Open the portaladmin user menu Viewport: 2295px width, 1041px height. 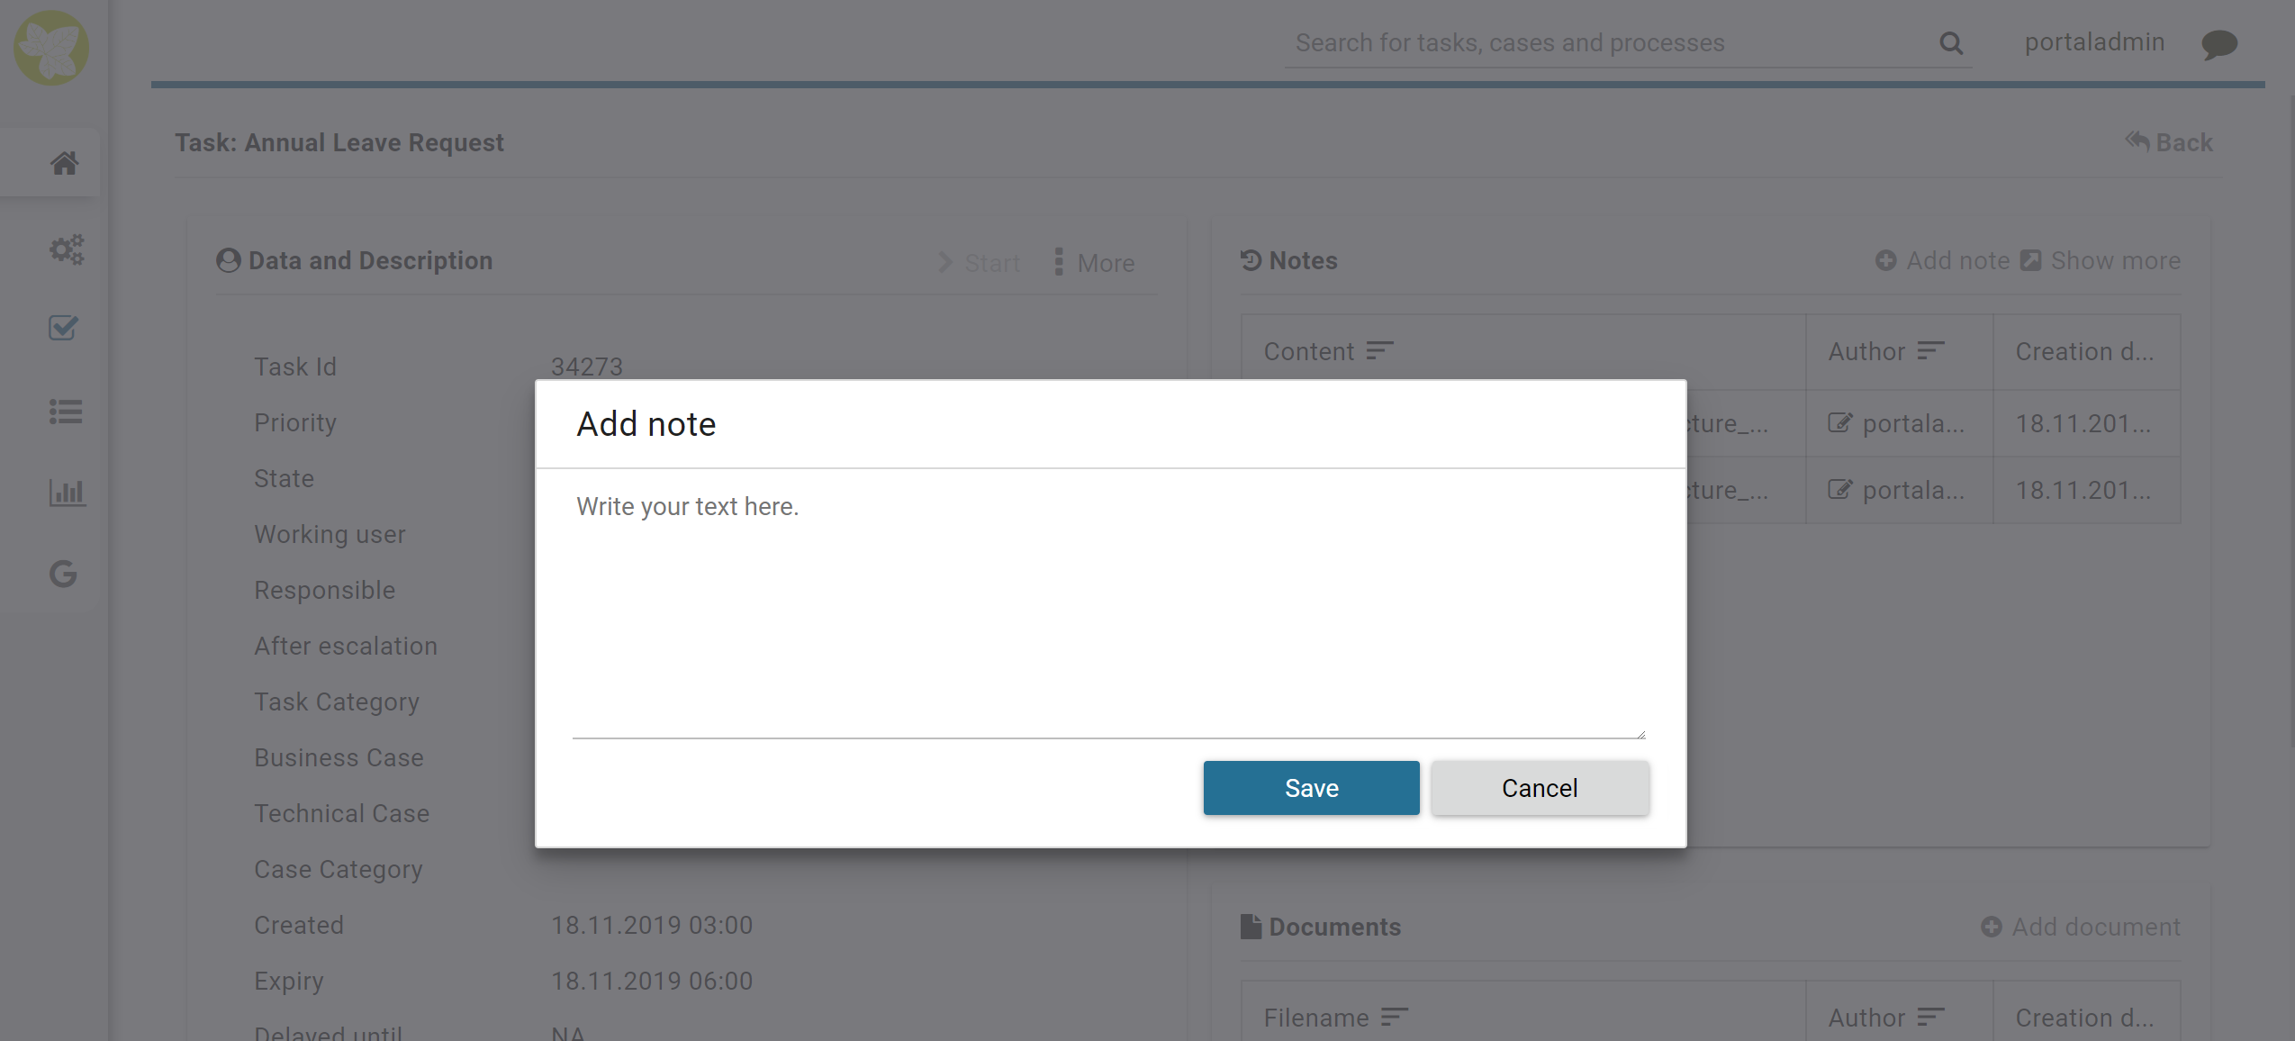pos(2094,42)
